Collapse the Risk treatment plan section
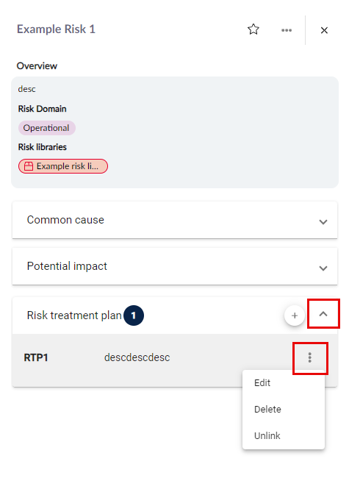This screenshot has width=349, height=478. coord(323,314)
